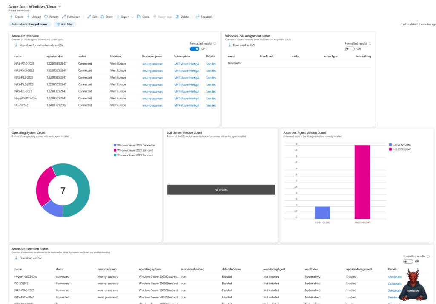Enable Formatted results for Windows ESU Assignment Status
The height and width of the screenshot is (304, 436).
coord(350,48)
